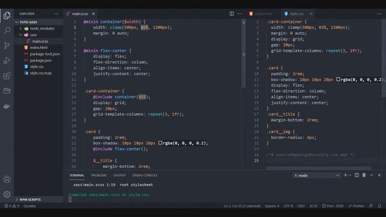This screenshot has height=217, width=386.
Task: Change UTF-8 file encoding
Action: (288, 206)
